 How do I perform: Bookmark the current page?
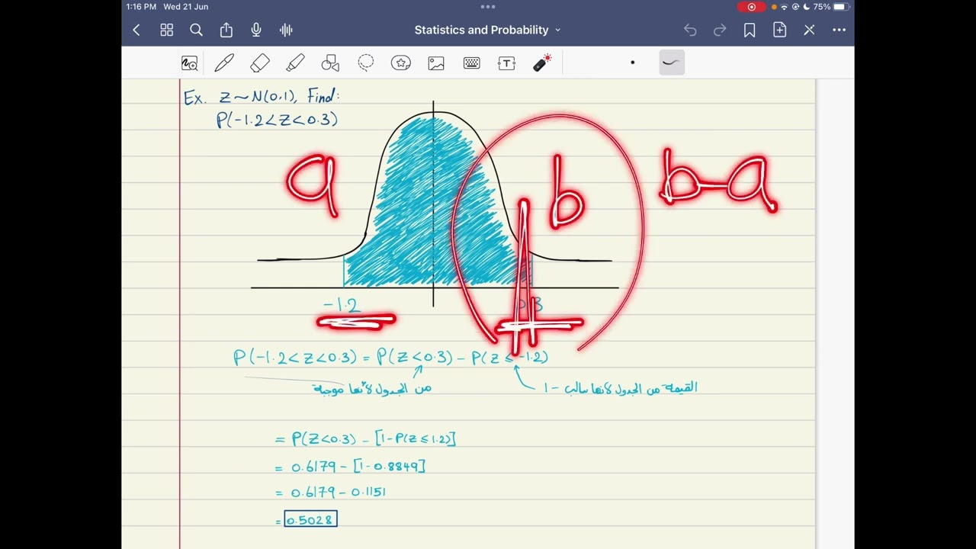pyautogui.click(x=750, y=30)
